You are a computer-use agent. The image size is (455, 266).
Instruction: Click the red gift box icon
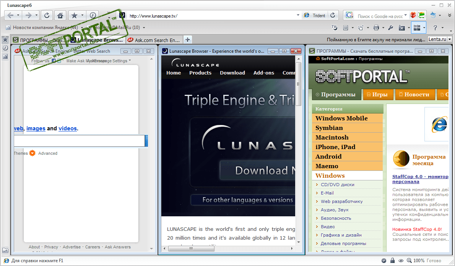coord(413,15)
